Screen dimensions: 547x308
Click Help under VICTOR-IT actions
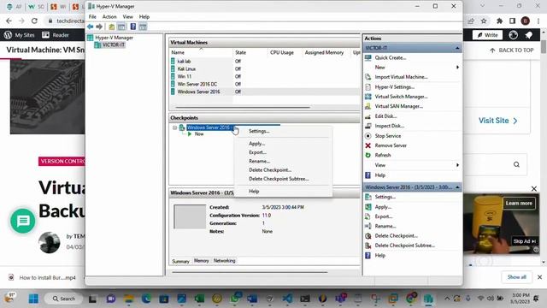(379, 175)
